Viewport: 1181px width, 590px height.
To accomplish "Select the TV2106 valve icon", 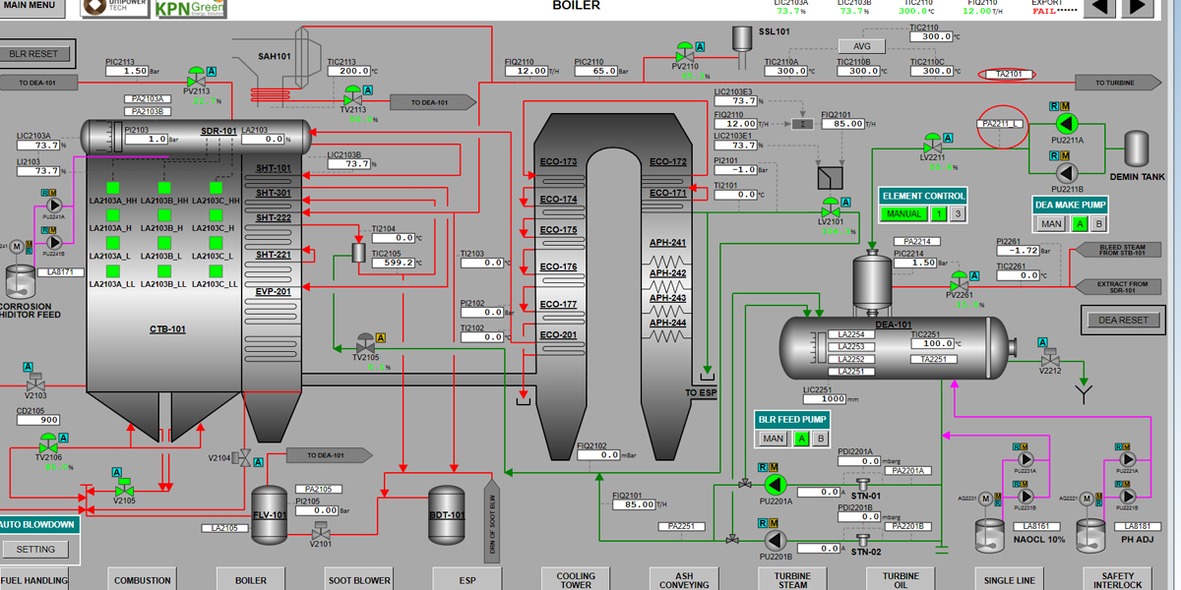I will click(48, 445).
